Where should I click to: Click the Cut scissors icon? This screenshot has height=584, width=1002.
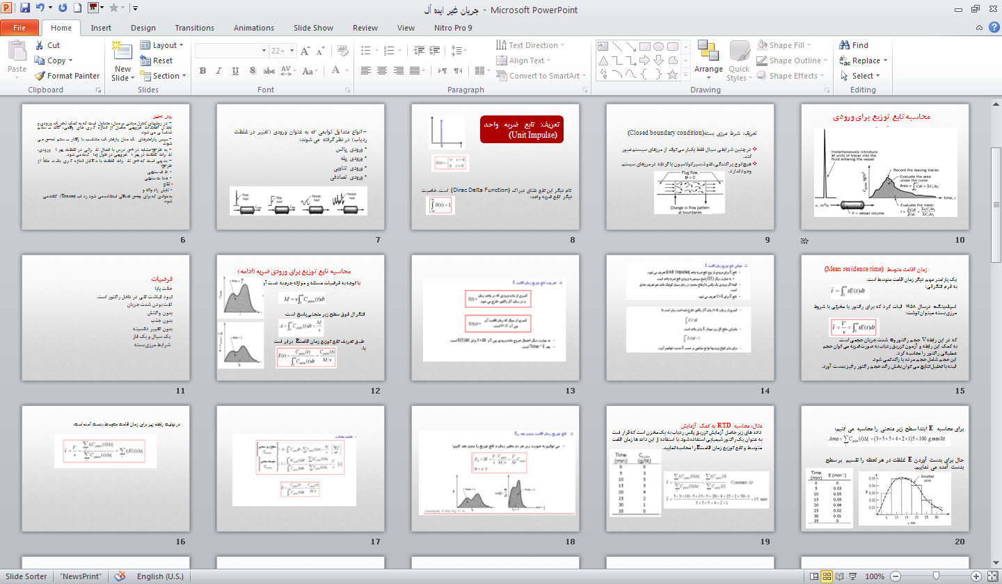(x=40, y=45)
